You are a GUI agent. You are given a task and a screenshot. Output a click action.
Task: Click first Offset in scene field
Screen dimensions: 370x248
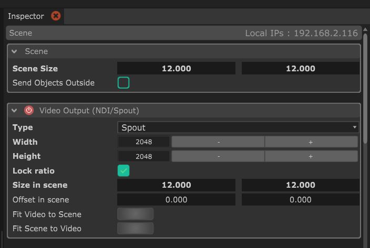(176, 200)
